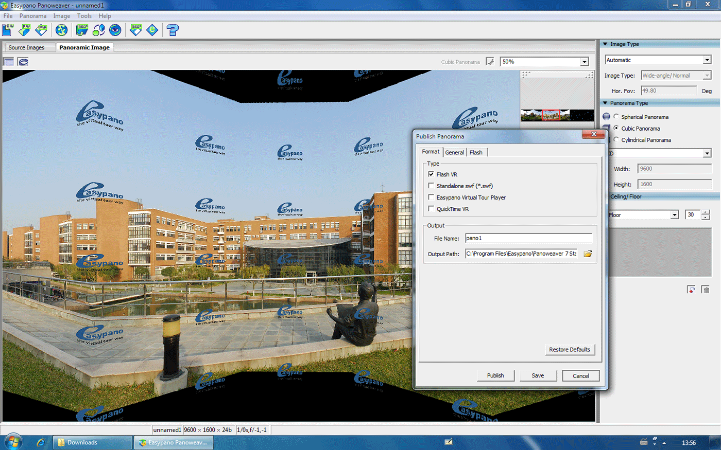Screen dimensions: 721x450
Task: Browse output path with folder icon
Action: tap(588, 254)
